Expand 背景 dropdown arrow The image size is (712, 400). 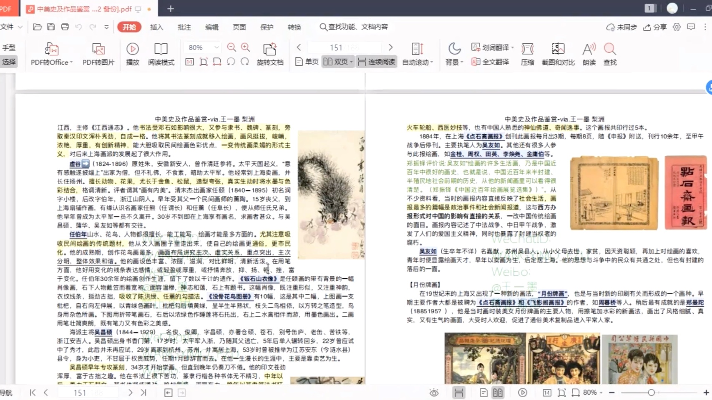tap(462, 62)
